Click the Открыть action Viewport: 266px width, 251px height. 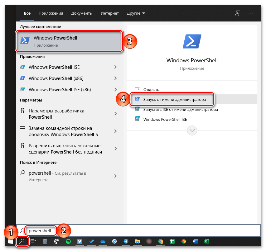151,90
